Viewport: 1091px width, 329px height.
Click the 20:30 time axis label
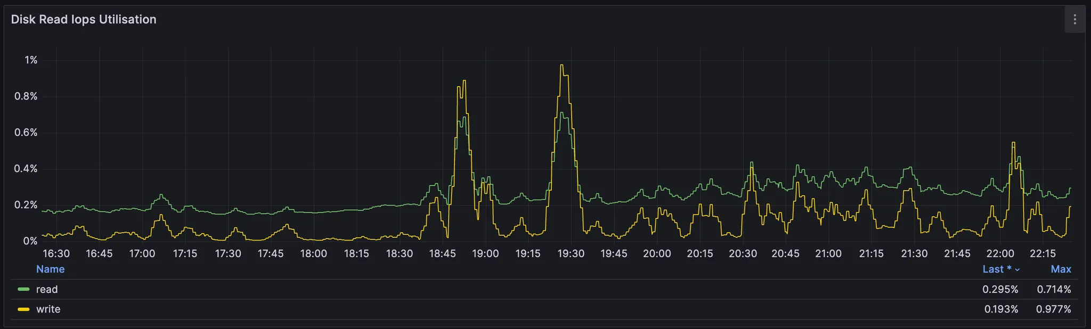coord(743,254)
